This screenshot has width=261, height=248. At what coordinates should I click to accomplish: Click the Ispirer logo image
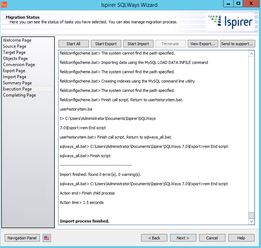click(x=230, y=22)
